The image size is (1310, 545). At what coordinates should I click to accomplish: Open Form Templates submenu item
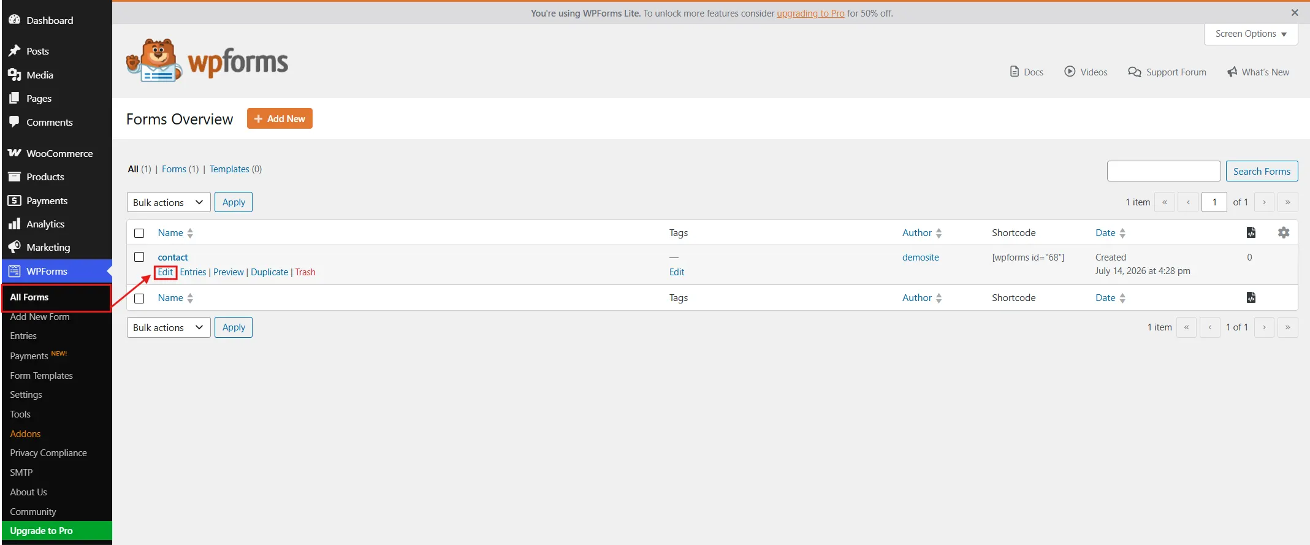click(41, 376)
